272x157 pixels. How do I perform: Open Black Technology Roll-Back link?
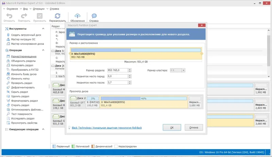pos(107,128)
